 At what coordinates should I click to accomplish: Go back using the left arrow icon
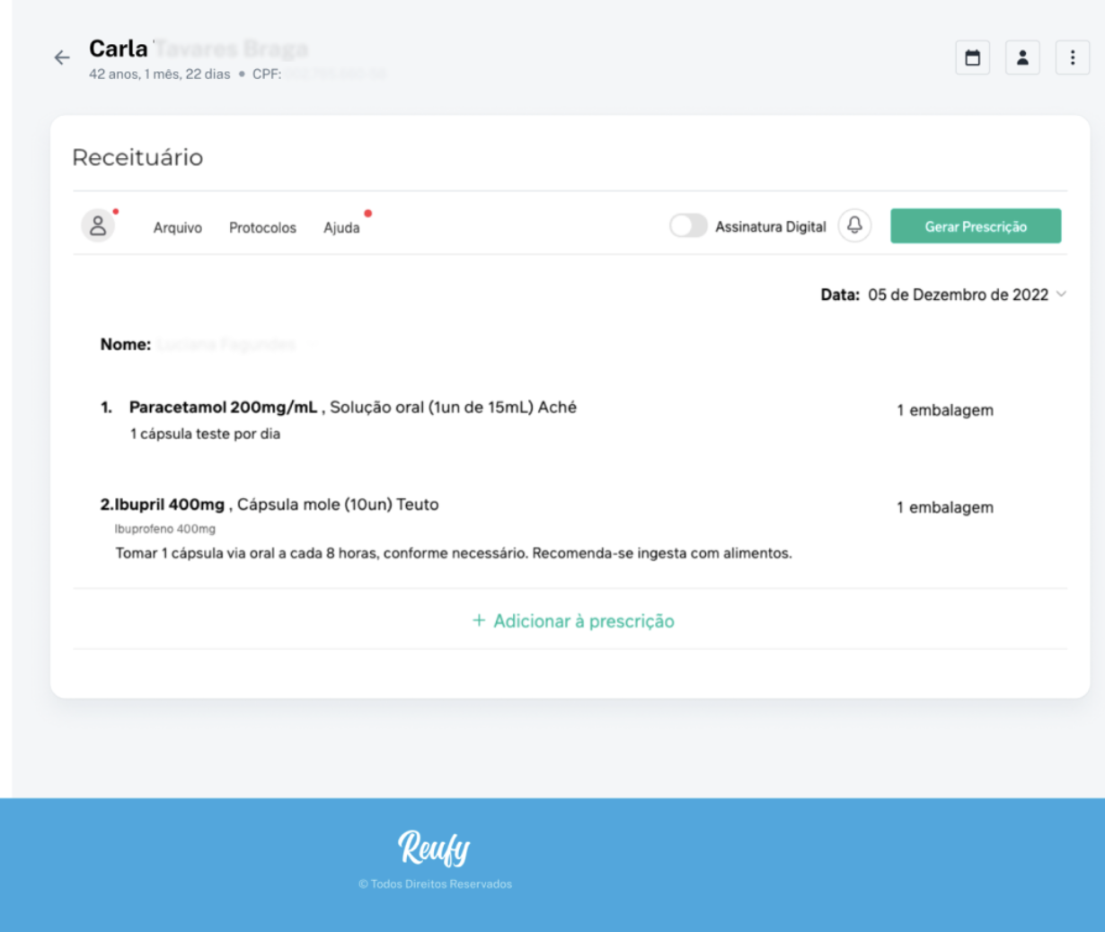62,58
